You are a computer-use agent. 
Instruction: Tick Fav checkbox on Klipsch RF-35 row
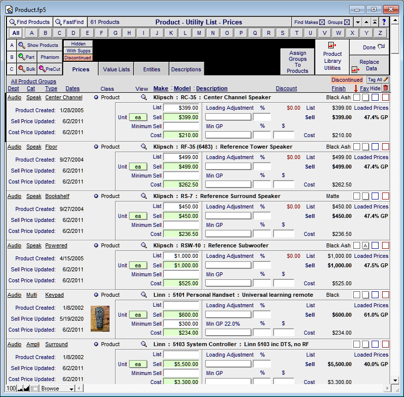pyautogui.click(x=365, y=147)
